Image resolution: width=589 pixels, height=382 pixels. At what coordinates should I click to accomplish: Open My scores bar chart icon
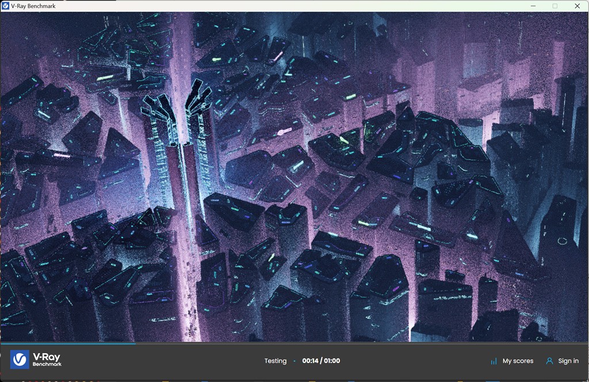pos(494,361)
